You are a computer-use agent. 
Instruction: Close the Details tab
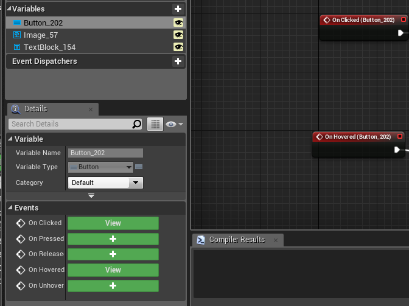point(91,110)
